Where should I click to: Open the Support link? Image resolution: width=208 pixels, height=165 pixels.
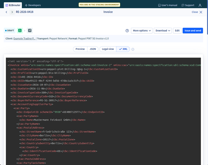[x=188, y=5]
